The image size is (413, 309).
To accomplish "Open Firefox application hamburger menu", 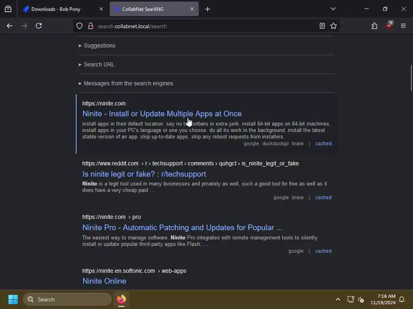I will pos(403,26).
